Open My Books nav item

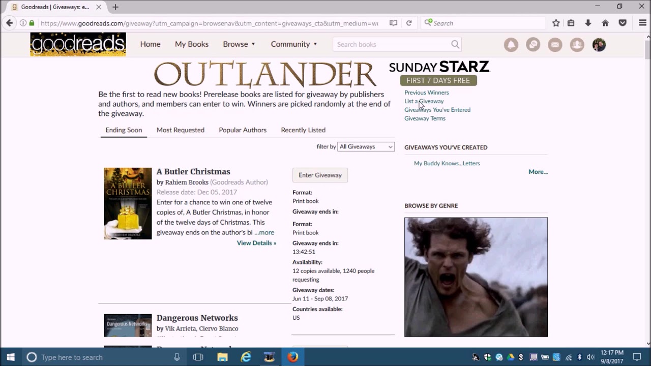pyautogui.click(x=192, y=44)
